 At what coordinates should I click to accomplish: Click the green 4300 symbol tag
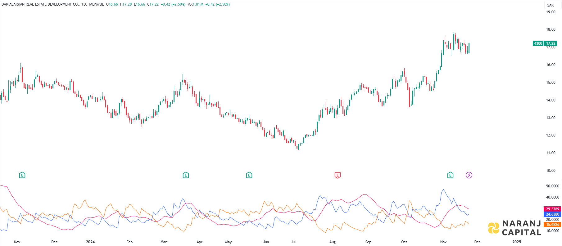click(x=538, y=43)
